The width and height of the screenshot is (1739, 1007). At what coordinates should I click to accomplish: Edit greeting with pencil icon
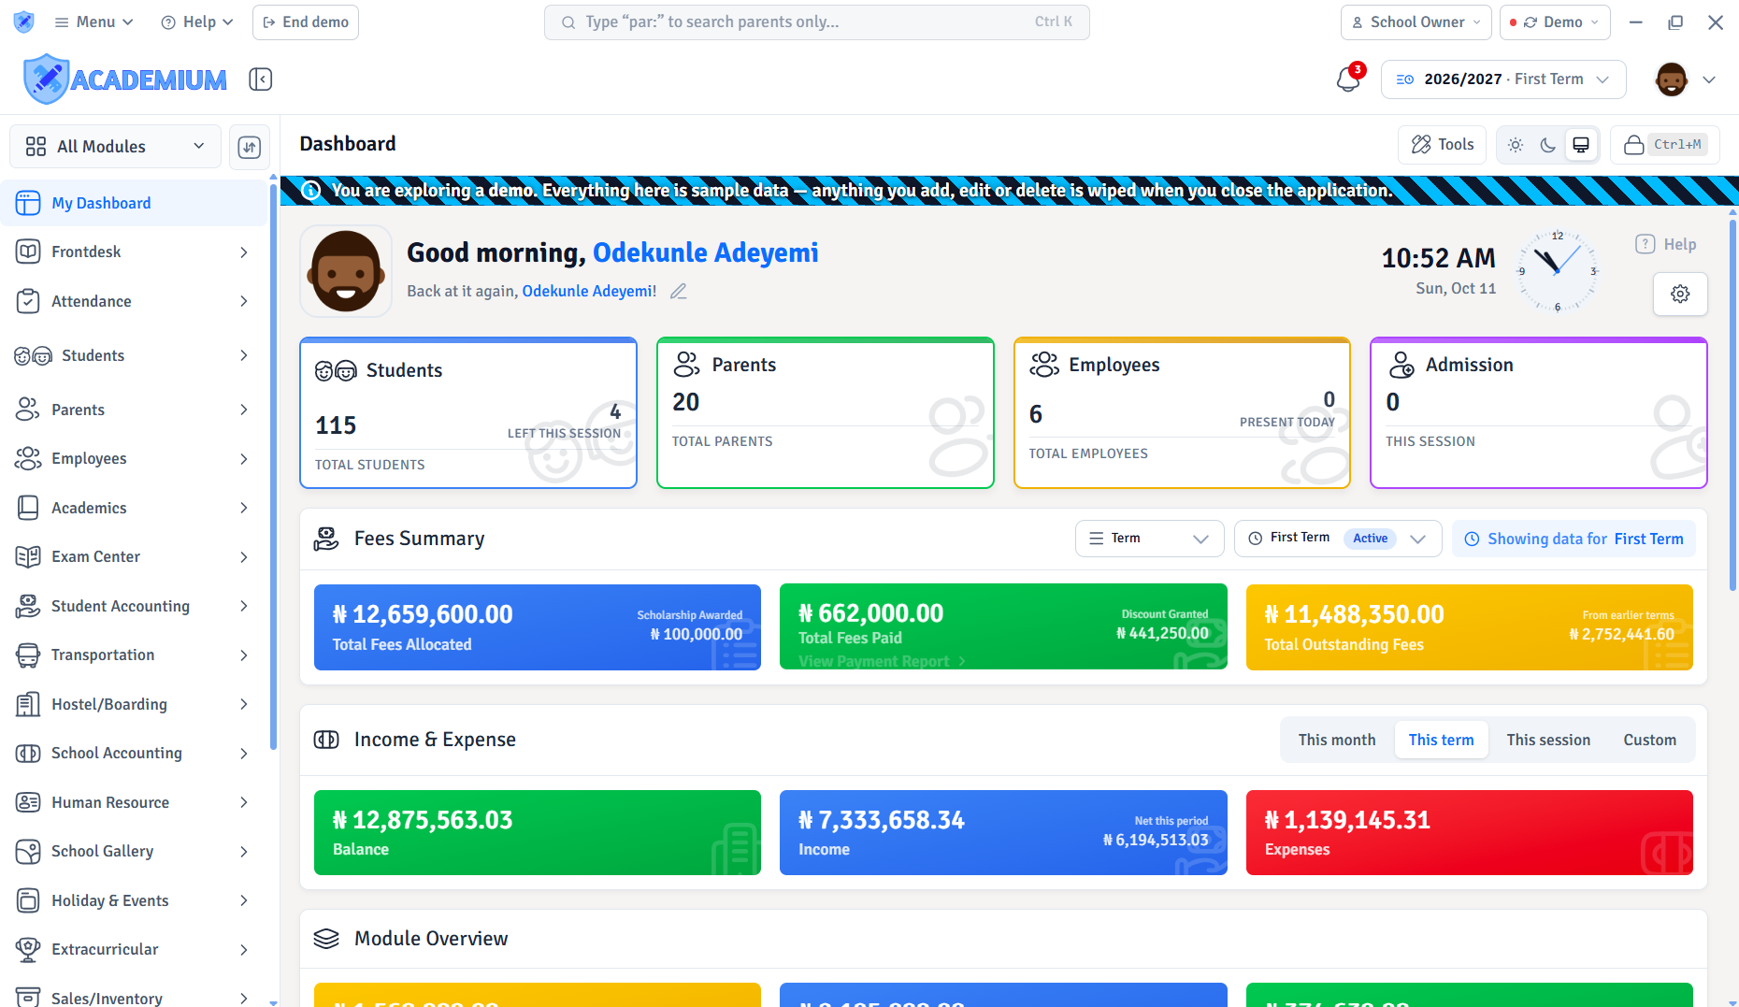tap(679, 292)
